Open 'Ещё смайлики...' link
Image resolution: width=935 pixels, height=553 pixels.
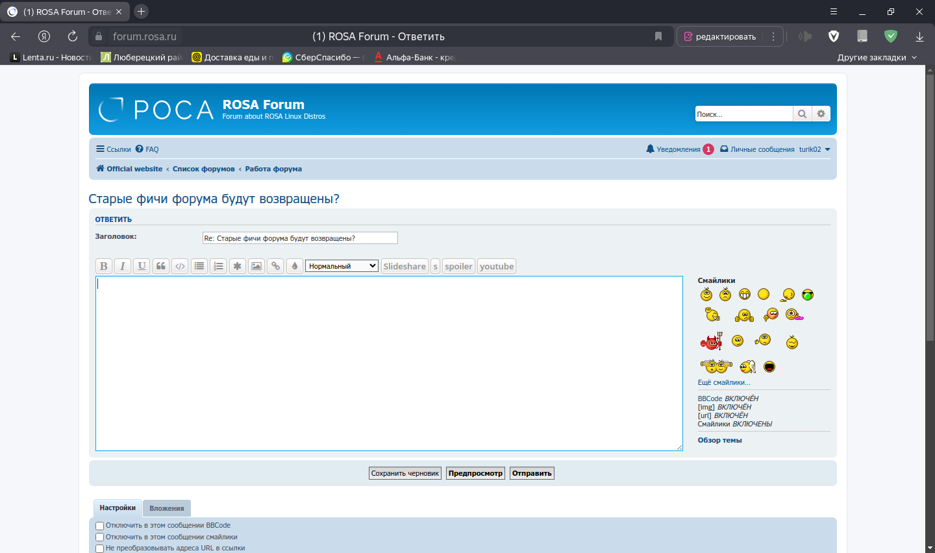tap(724, 382)
